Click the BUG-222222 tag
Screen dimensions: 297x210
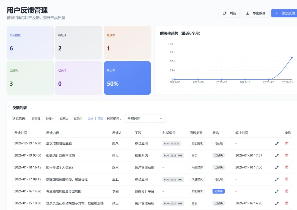click(172, 144)
